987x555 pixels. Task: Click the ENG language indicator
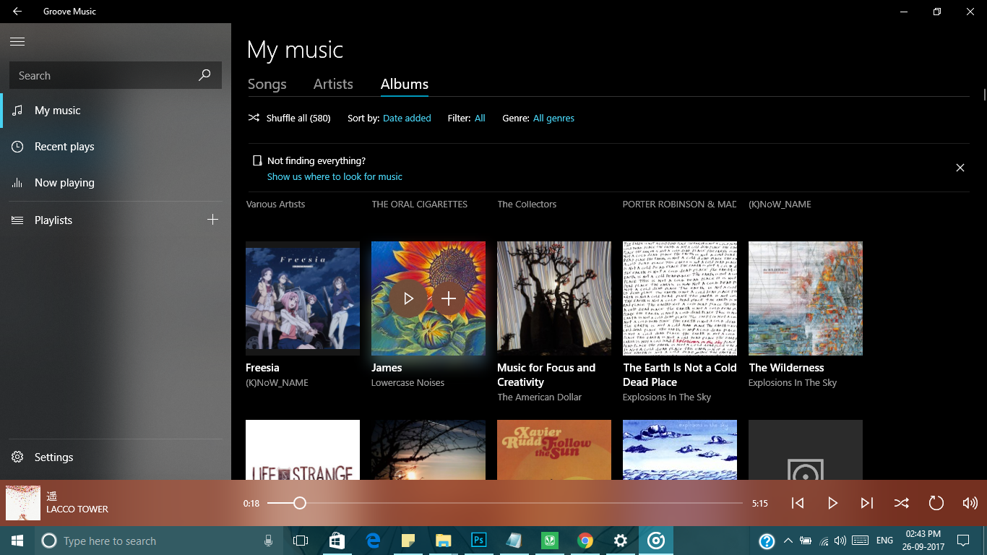coord(884,541)
